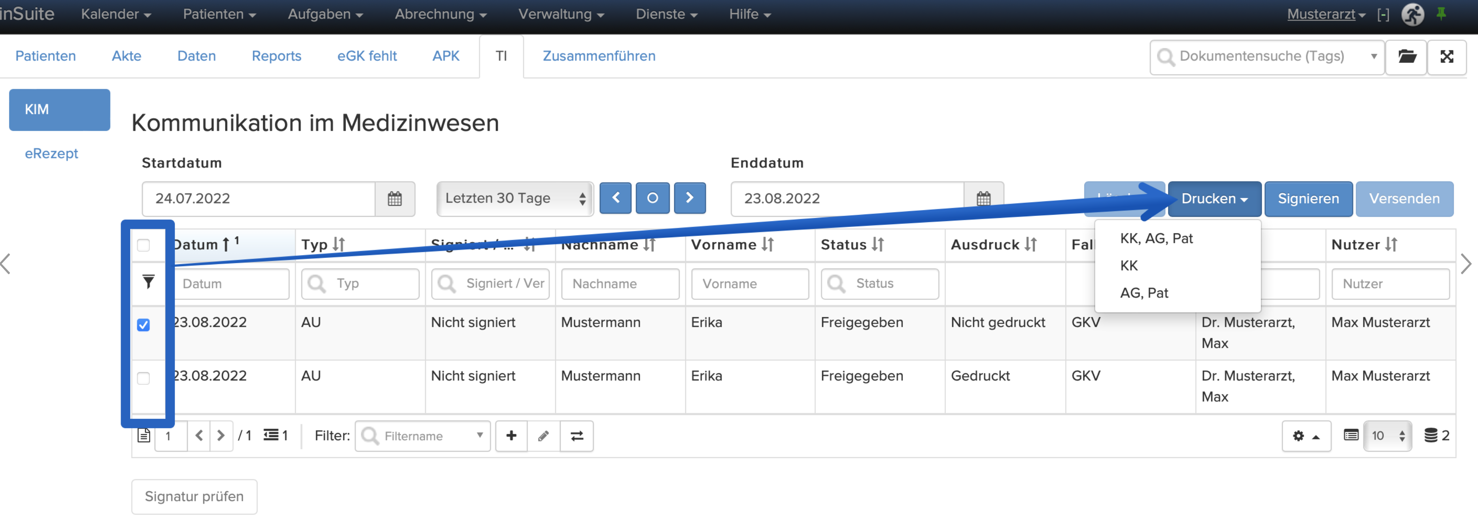1478x526 pixels.
Task: Focus the Vorname filter field
Action: (x=750, y=284)
